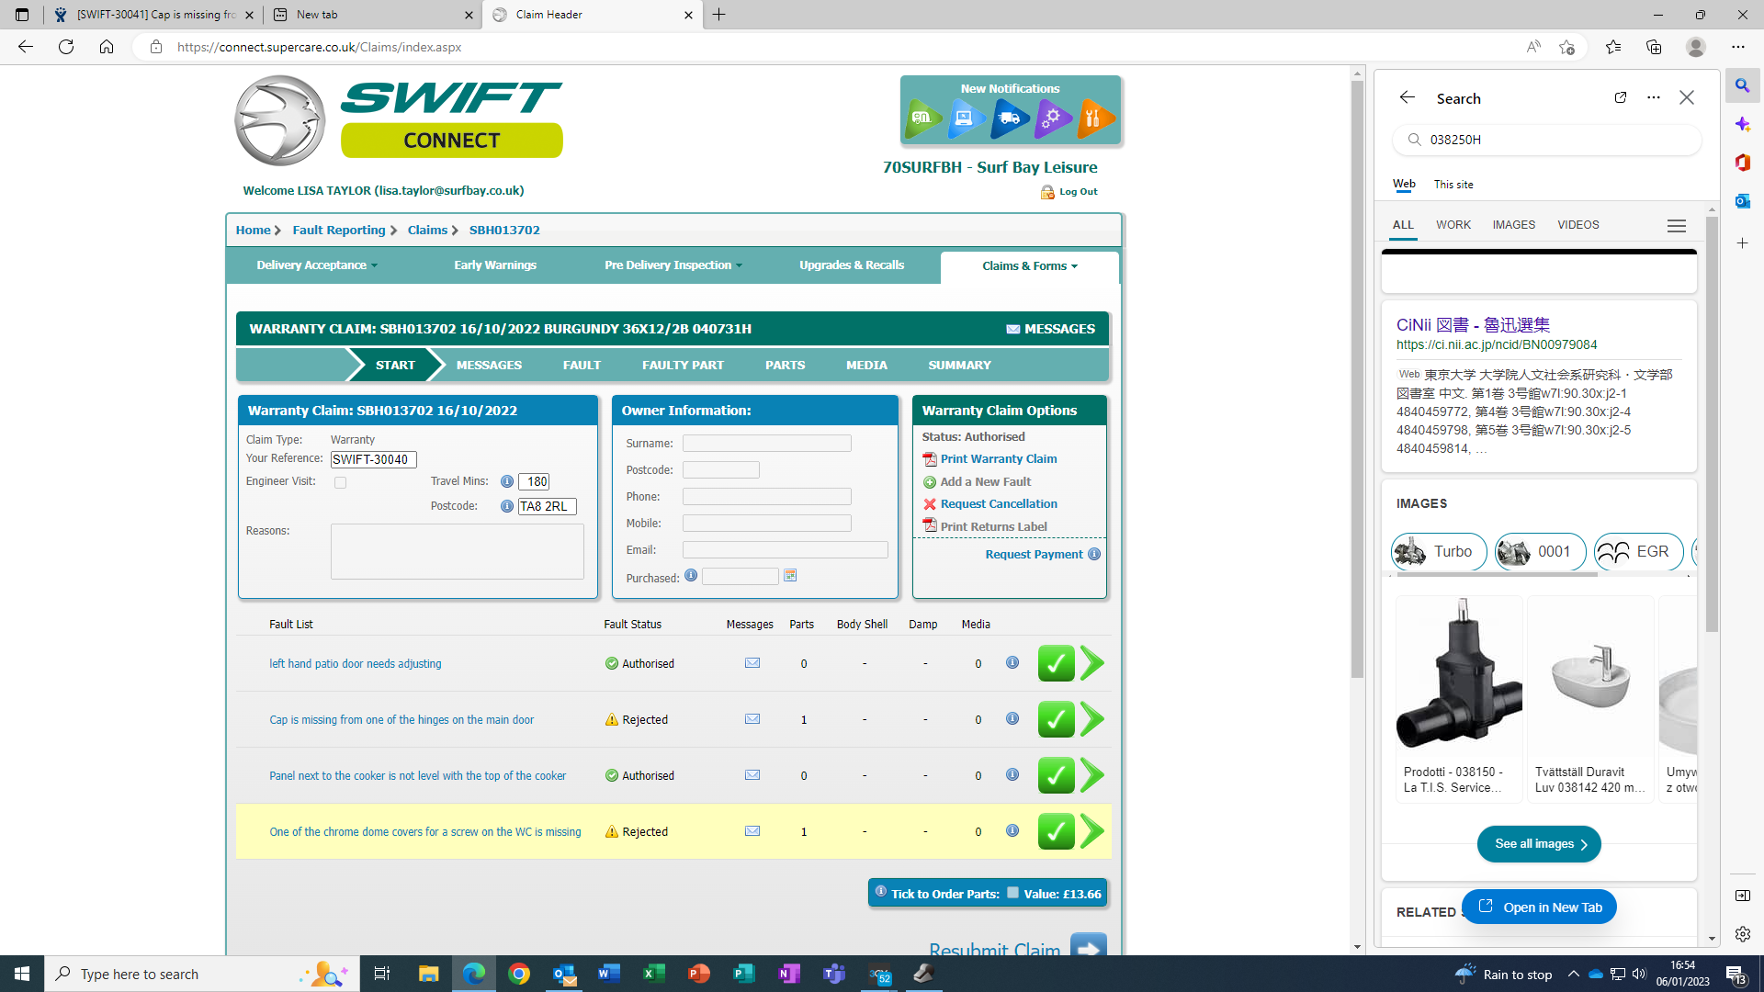Tick the Order Parts checkbox
The width and height of the screenshot is (1764, 992).
pos(1012,893)
